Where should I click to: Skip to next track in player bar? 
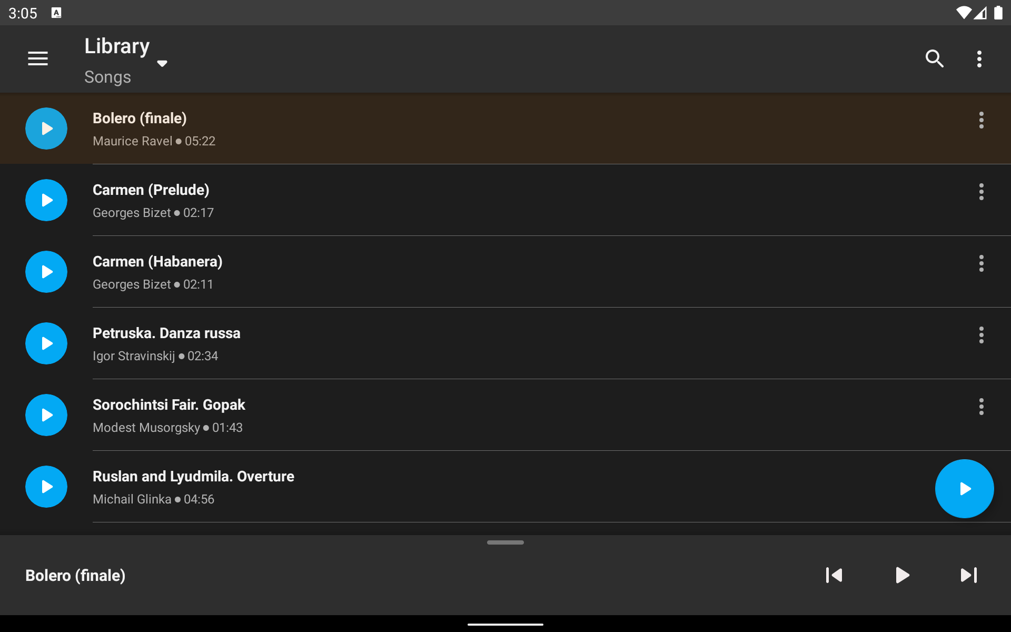click(x=969, y=575)
